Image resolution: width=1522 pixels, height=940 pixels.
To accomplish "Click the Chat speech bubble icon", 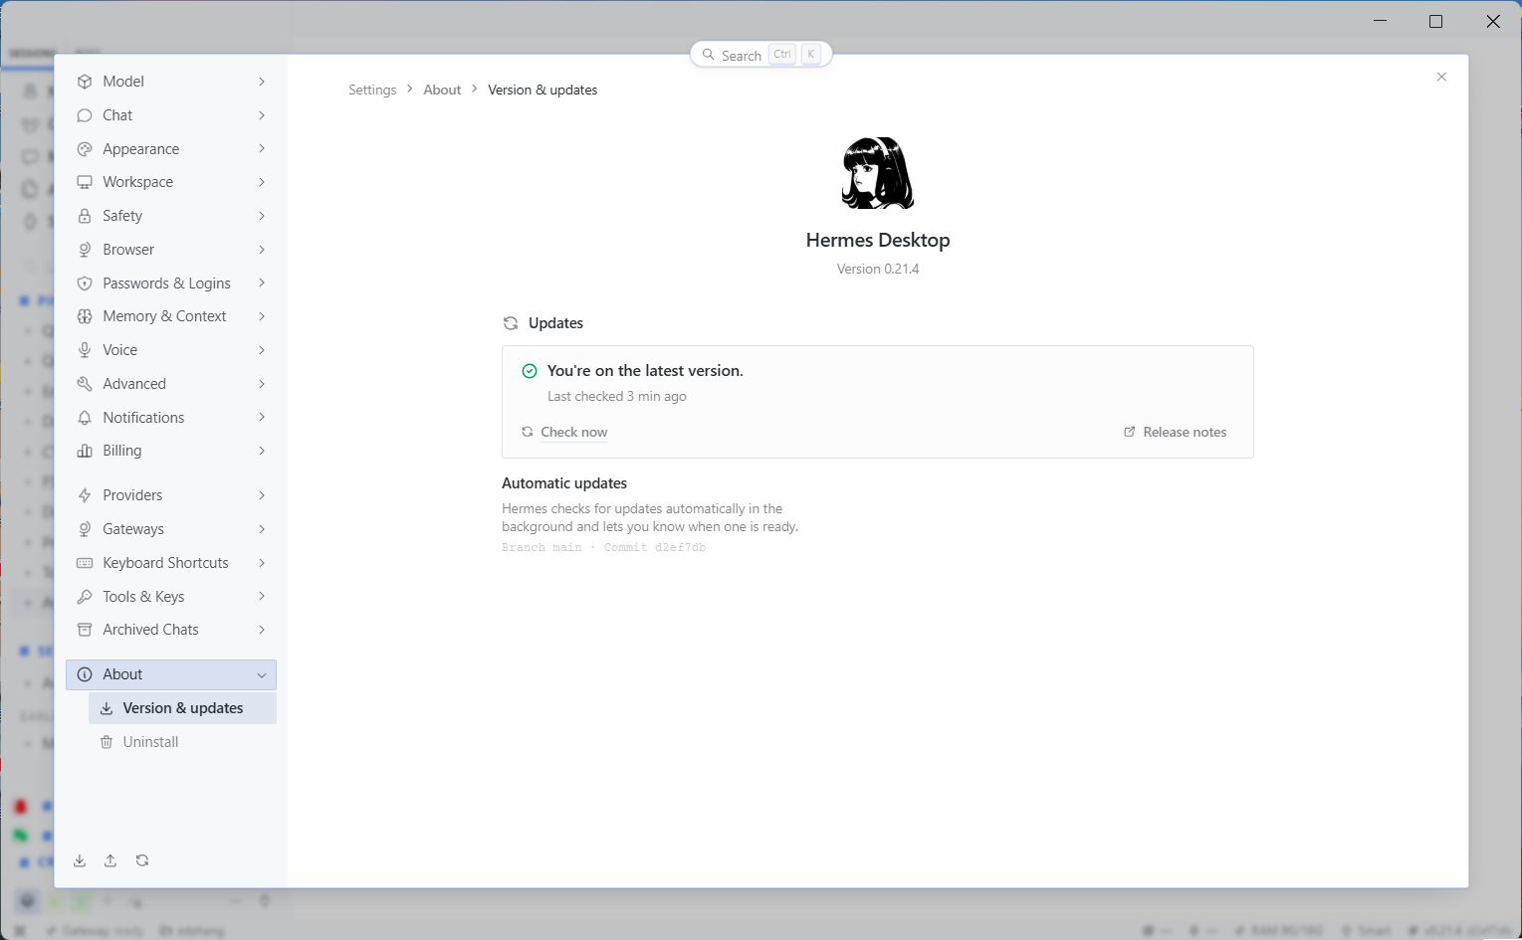I will point(85,115).
